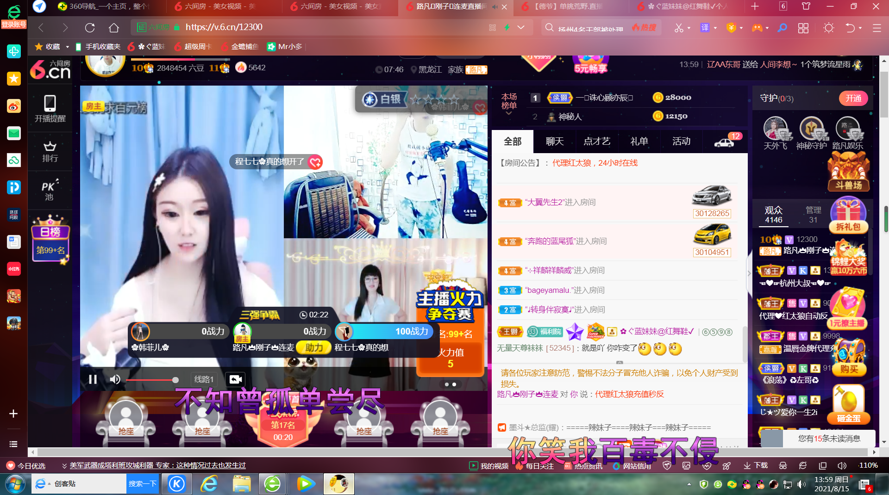889x495 pixels.
Task: Open the Internet Explorer taskbar icon
Action: (209, 484)
